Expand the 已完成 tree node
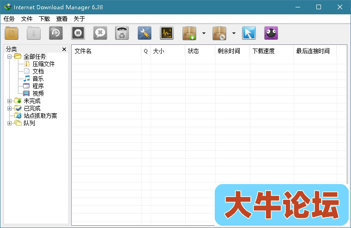 tap(9, 108)
